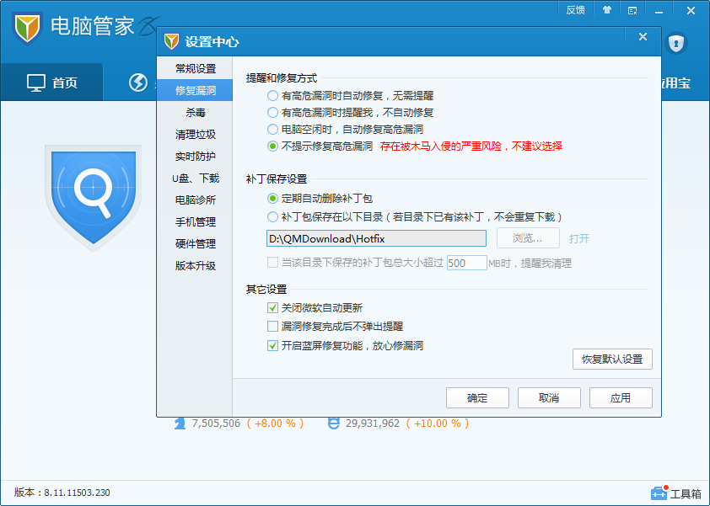Click the 其它设置 section heading
The width and height of the screenshot is (710, 506).
point(266,290)
